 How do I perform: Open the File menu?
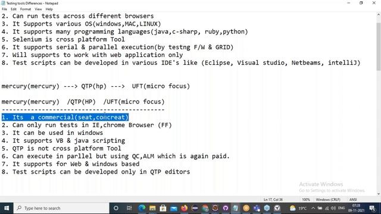click(x=4, y=10)
